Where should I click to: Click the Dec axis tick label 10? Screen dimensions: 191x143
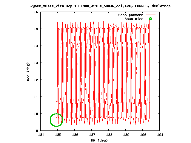[36, 114]
